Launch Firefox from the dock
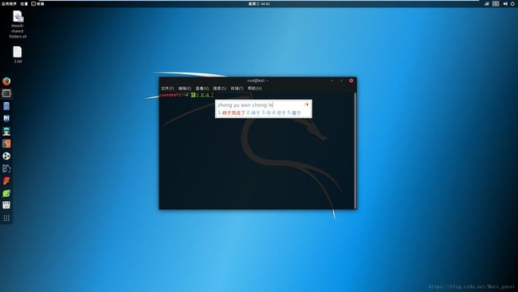Viewport: 518px width, 292px height. [6, 81]
